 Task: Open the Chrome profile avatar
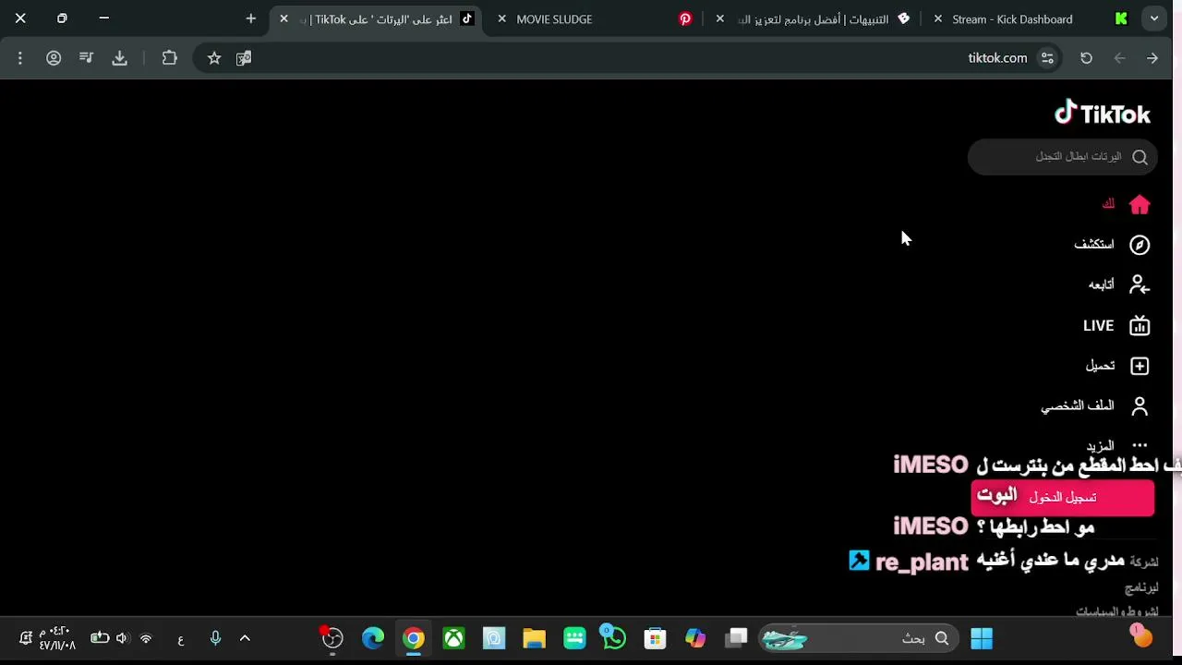pos(54,58)
